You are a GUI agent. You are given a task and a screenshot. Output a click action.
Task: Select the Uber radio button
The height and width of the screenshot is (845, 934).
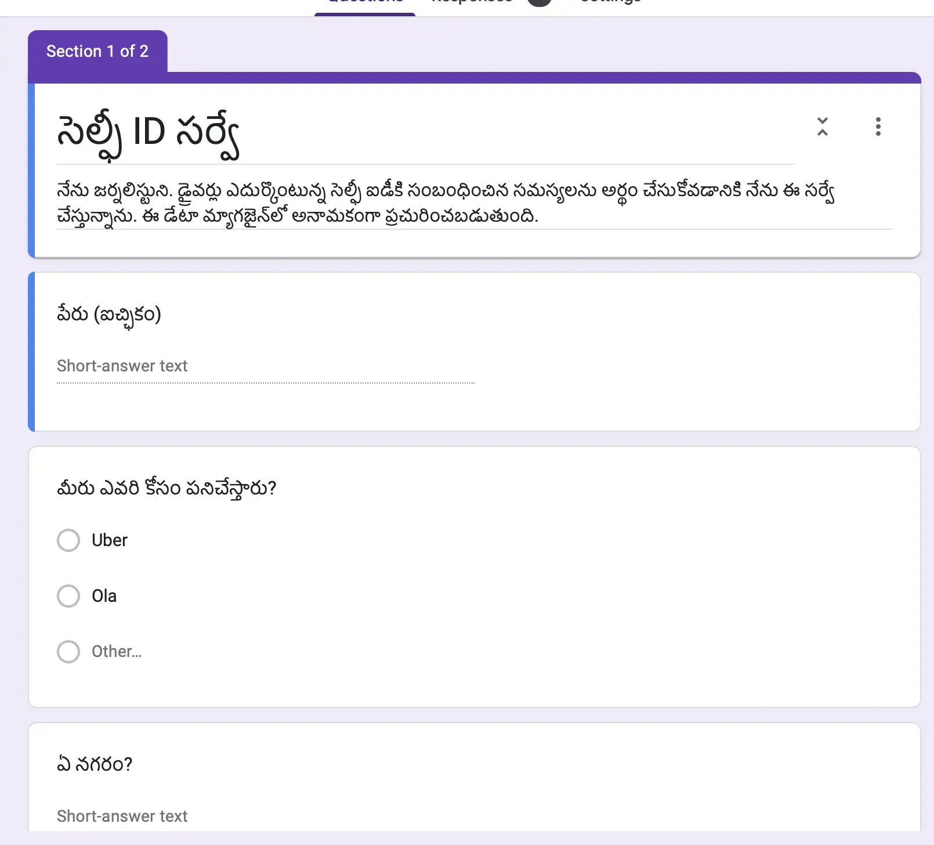(x=68, y=540)
